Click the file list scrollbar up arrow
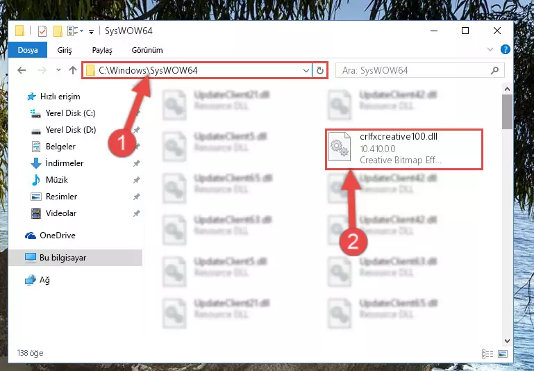This screenshot has width=534, height=371. [x=507, y=89]
